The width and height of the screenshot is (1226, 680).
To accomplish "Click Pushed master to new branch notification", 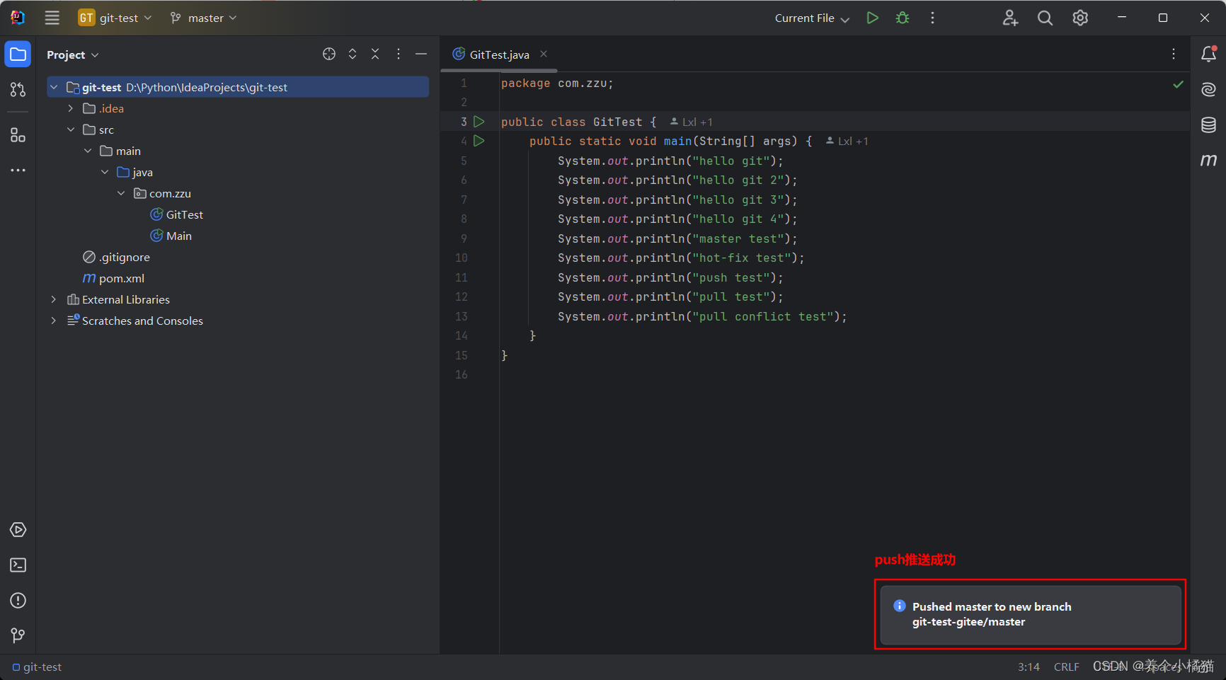I will tap(1031, 614).
